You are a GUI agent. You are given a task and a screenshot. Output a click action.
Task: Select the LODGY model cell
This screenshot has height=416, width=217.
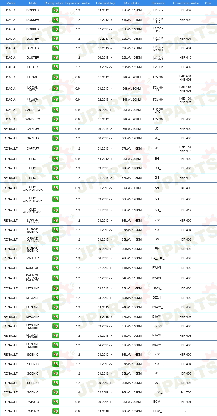[x=33, y=67]
